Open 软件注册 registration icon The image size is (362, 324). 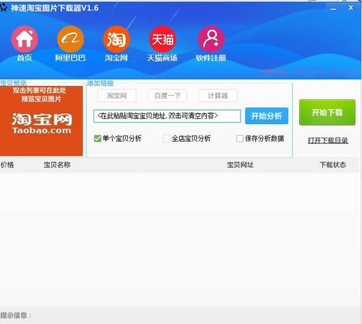tap(211, 39)
